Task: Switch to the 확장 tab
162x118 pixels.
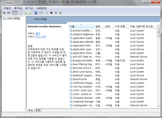Action: [x=30, y=110]
